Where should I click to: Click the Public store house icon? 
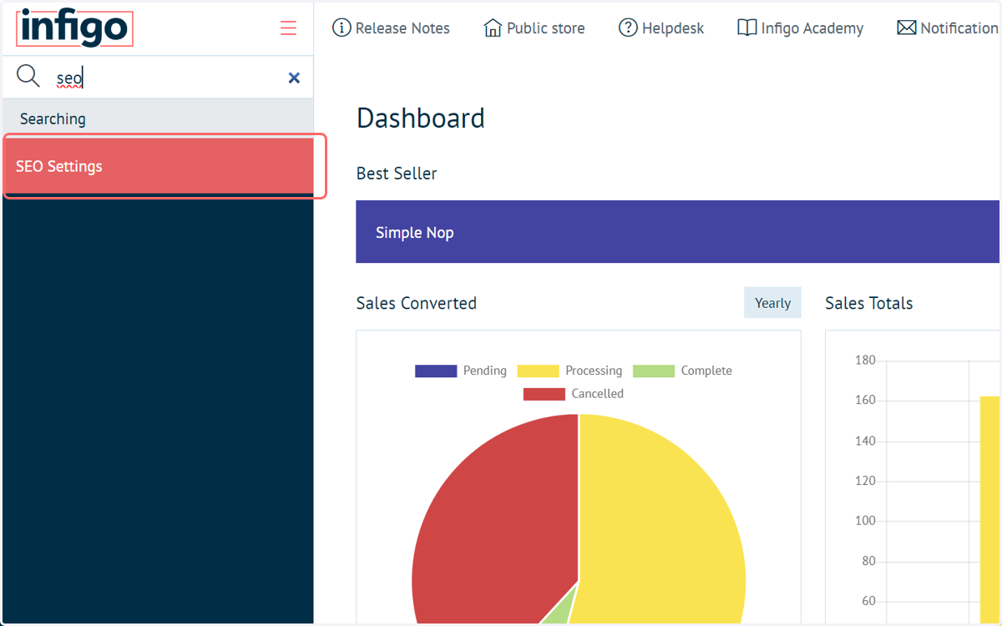493,28
